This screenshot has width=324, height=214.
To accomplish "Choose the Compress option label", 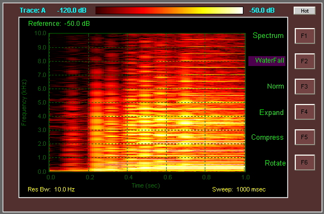I will coord(267,138).
